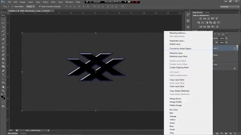Screen dimensions: 241x135
Task: Add Curves adjustment
Action: pyautogui.click(x=209, y=18)
